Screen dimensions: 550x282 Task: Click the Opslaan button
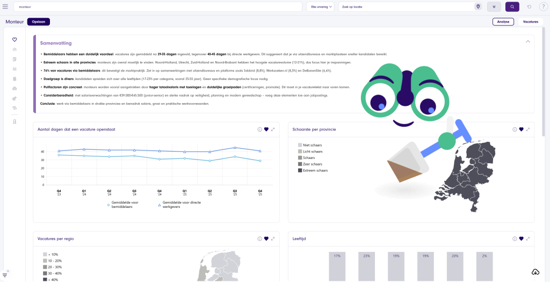39,22
